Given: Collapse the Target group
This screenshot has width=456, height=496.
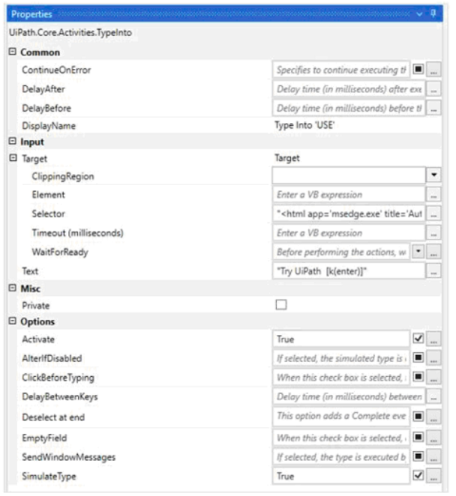Looking at the screenshot, I should click(x=13, y=158).
